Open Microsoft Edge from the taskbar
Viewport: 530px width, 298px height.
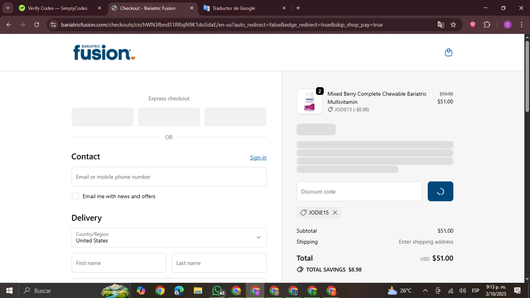click(x=179, y=291)
